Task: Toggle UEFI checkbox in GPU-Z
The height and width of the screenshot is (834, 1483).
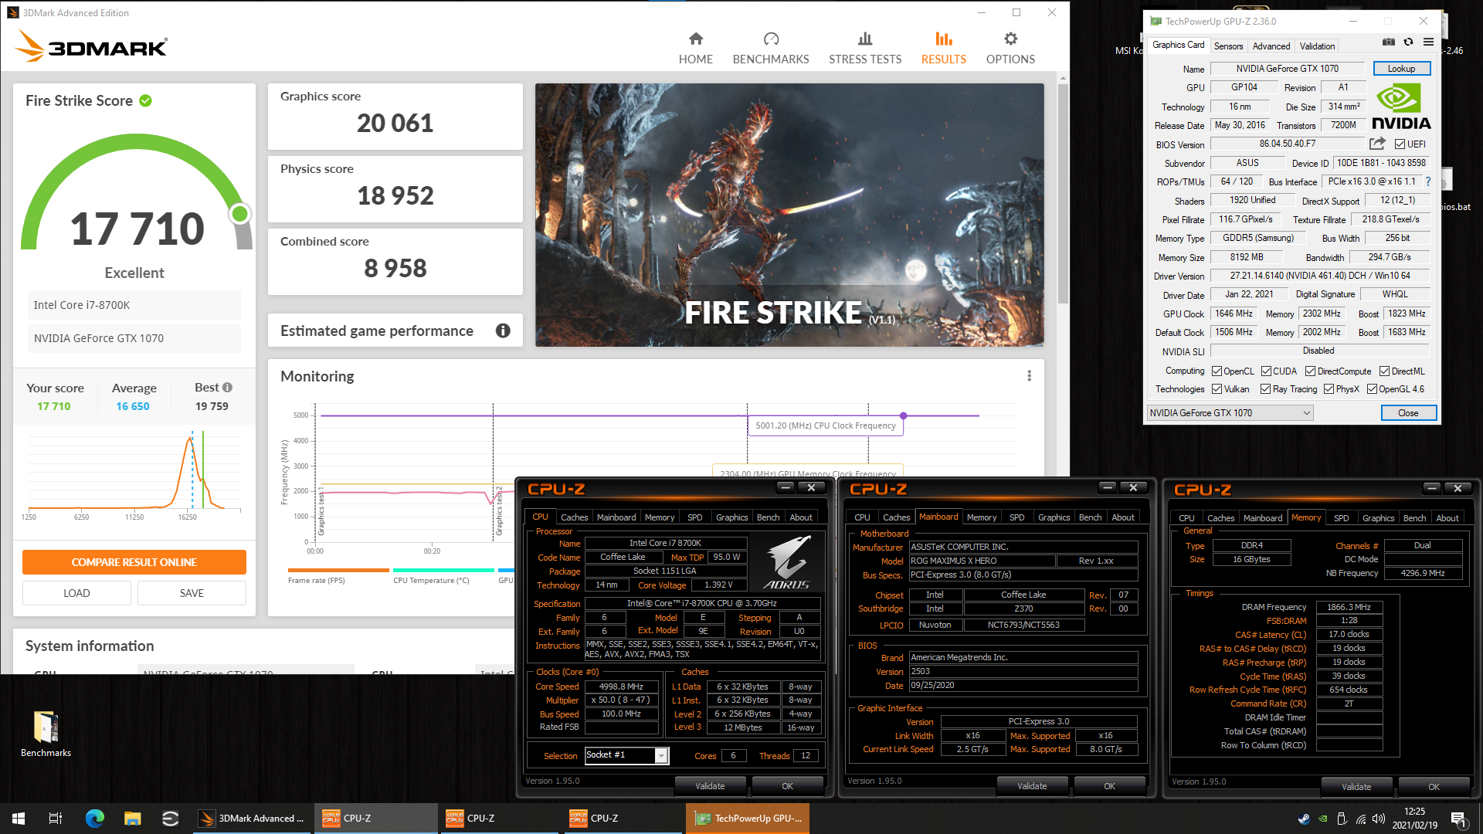Action: (1400, 144)
